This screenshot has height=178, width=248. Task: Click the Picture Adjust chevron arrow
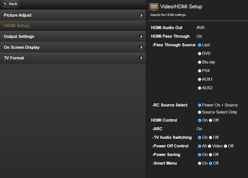pos(141,15)
